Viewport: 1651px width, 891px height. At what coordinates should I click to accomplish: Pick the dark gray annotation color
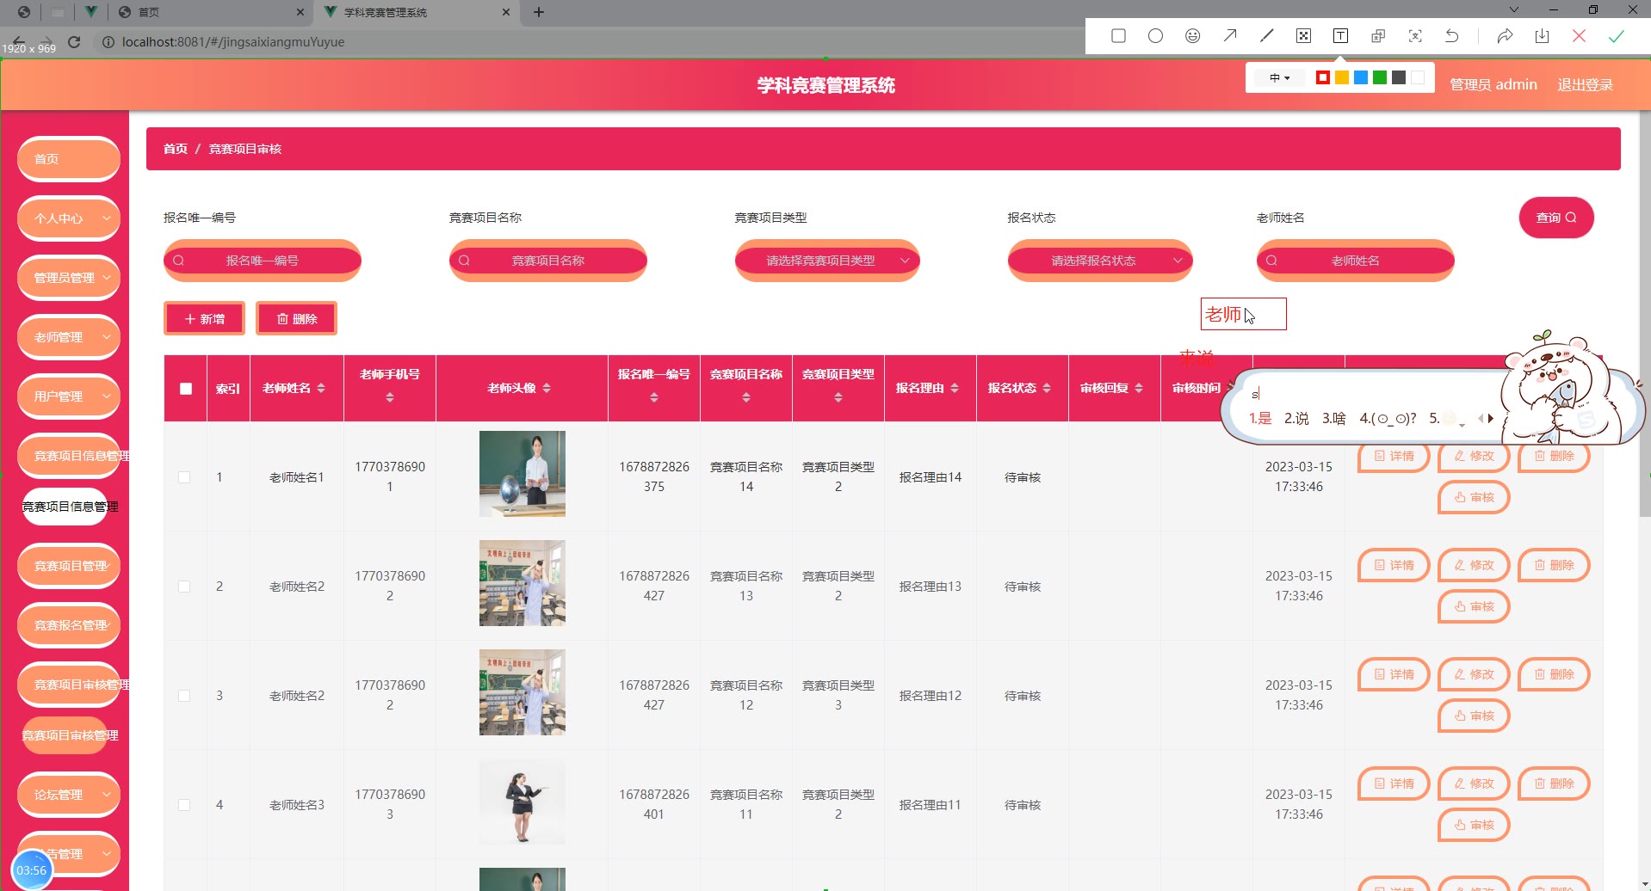(x=1399, y=78)
